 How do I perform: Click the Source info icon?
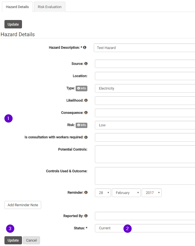coord(86,63)
